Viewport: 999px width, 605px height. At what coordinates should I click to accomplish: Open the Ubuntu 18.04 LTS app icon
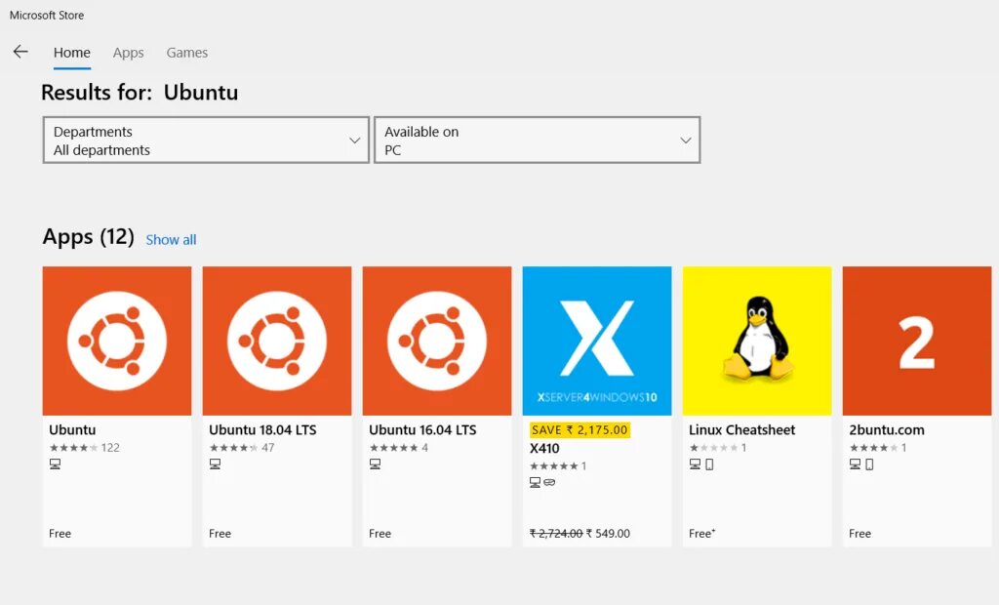pos(277,341)
